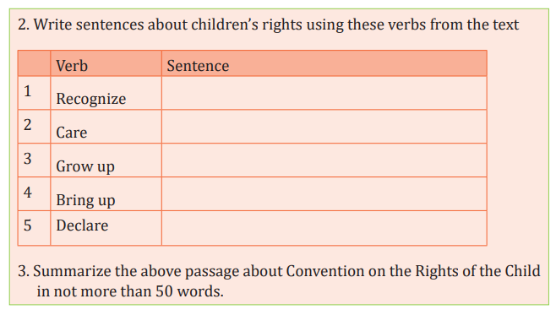The width and height of the screenshot is (556, 315).
Task: Click the empty sentence cell for Bring up
Action: point(324,194)
